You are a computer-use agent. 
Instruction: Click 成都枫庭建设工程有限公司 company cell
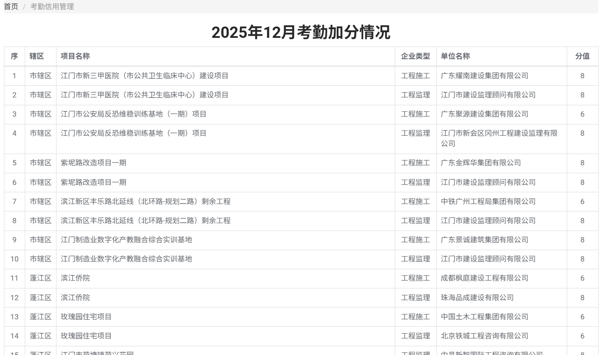point(484,278)
